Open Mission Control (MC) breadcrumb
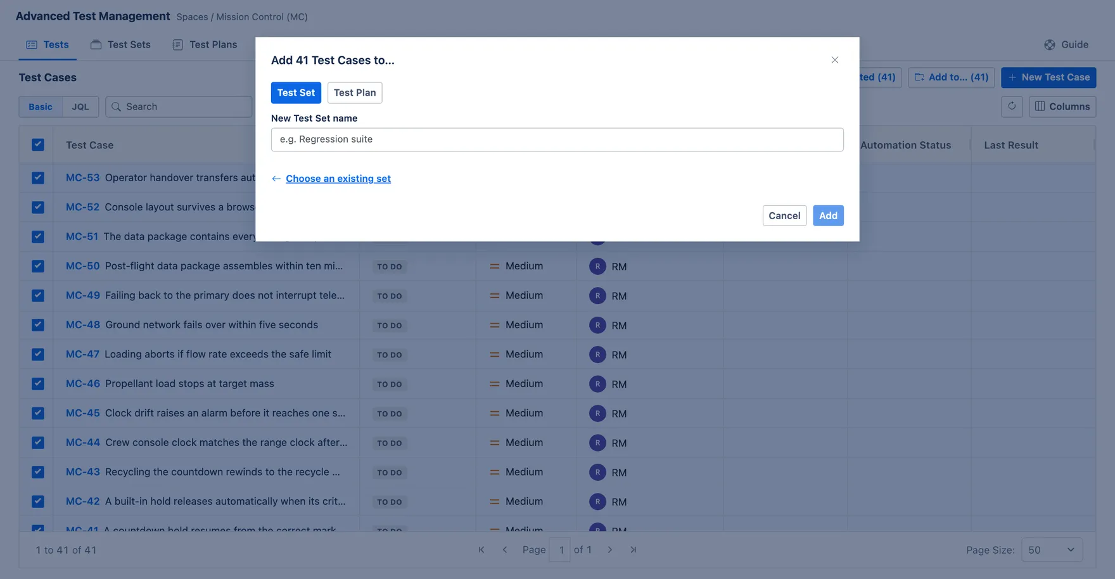The image size is (1115, 579). [262, 16]
